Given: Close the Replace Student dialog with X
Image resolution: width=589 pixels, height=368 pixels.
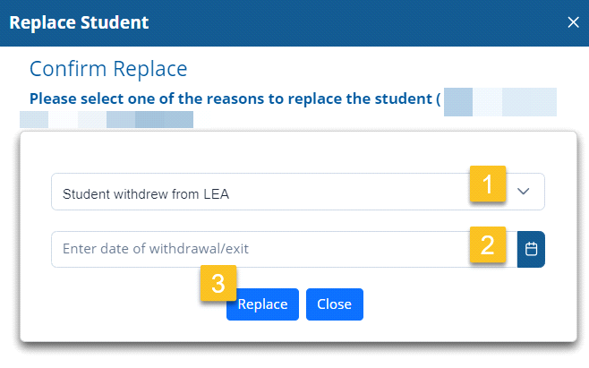Looking at the screenshot, I should (x=573, y=22).
